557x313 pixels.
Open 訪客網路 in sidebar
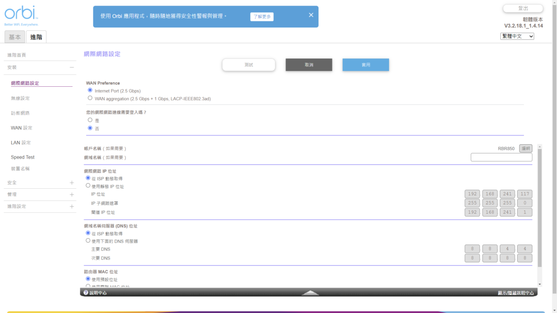pyautogui.click(x=20, y=113)
